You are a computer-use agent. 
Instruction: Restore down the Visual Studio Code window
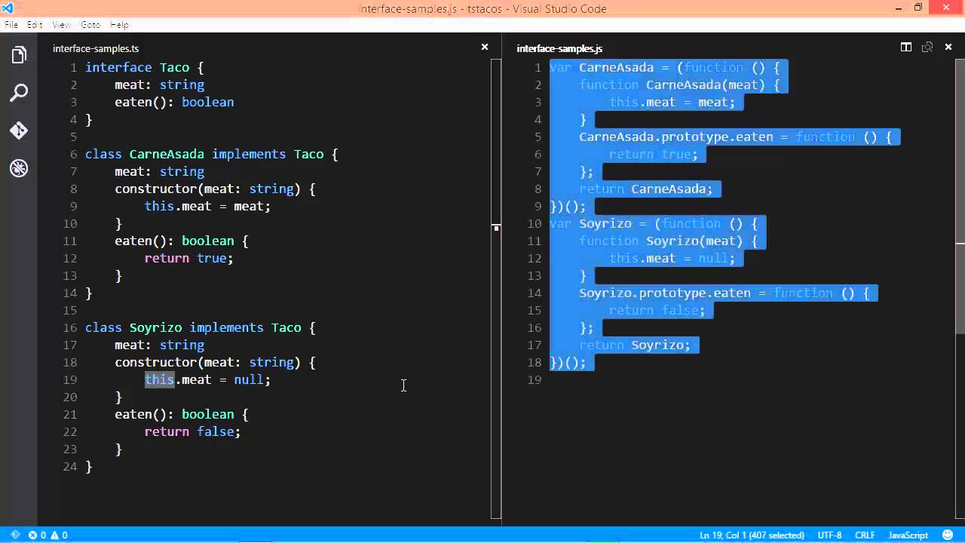(x=918, y=8)
